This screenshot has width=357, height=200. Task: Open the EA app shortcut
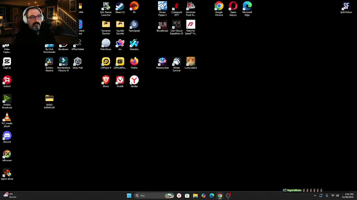tap(134, 8)
